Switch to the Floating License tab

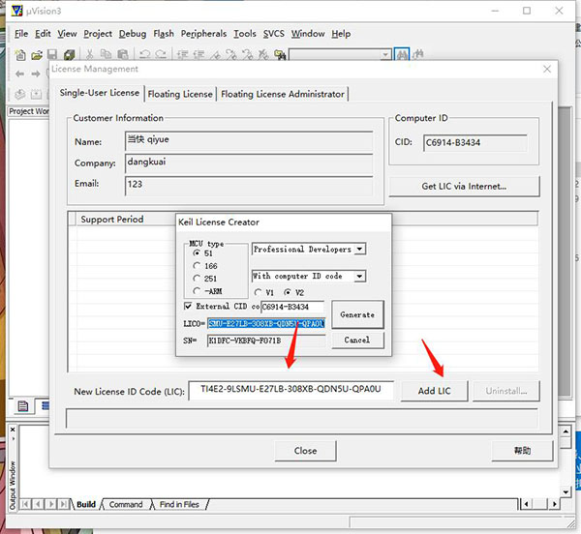point(180,94)
